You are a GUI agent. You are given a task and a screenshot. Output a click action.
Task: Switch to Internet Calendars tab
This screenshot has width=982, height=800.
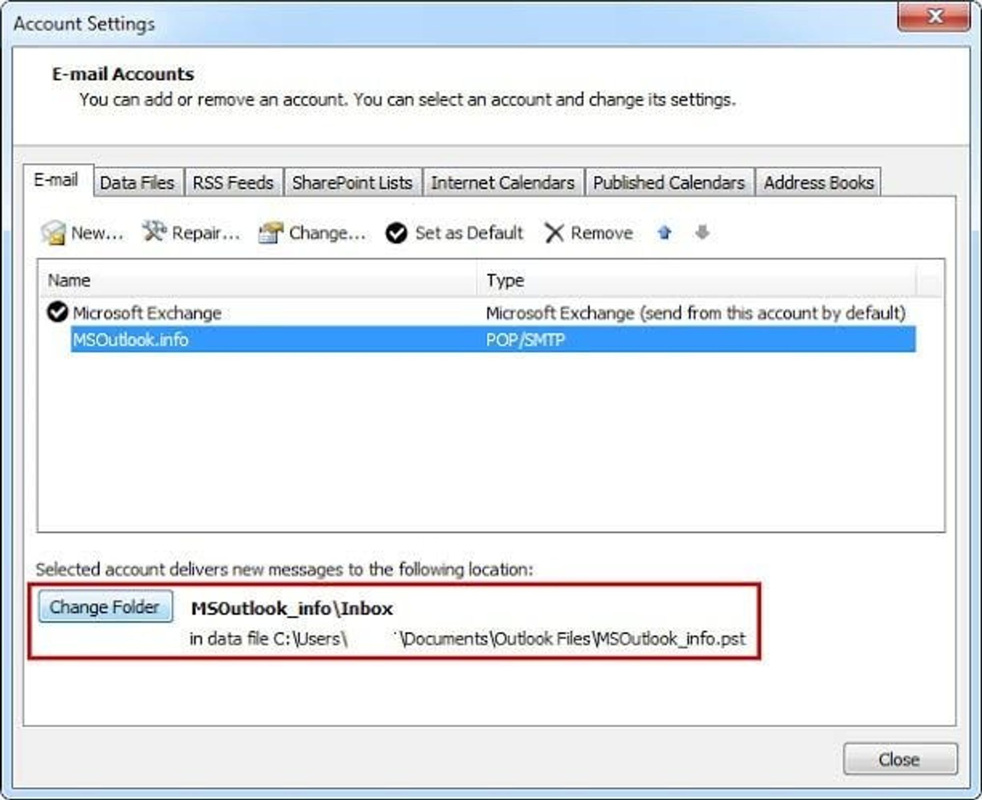pyautogui.click(x=502, y=183)
